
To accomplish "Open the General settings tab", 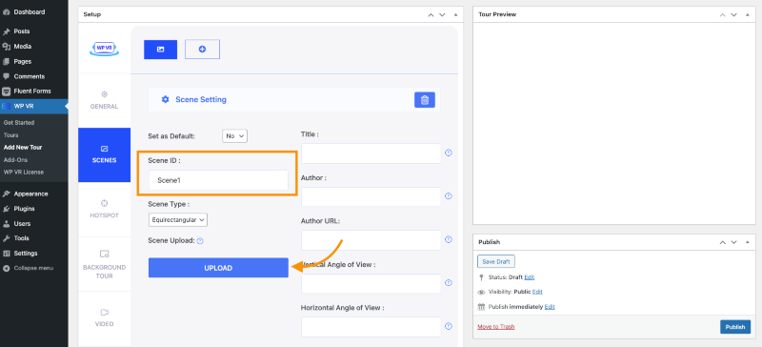I will 104,100.
